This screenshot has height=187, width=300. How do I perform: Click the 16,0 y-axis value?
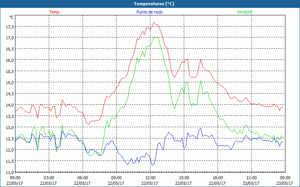(10, 60)
